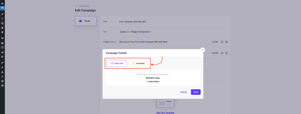The height and width of the screenshot is (114, 301).
Task: Open Tools wrench icon in sidebar
Action: (2, 77)
